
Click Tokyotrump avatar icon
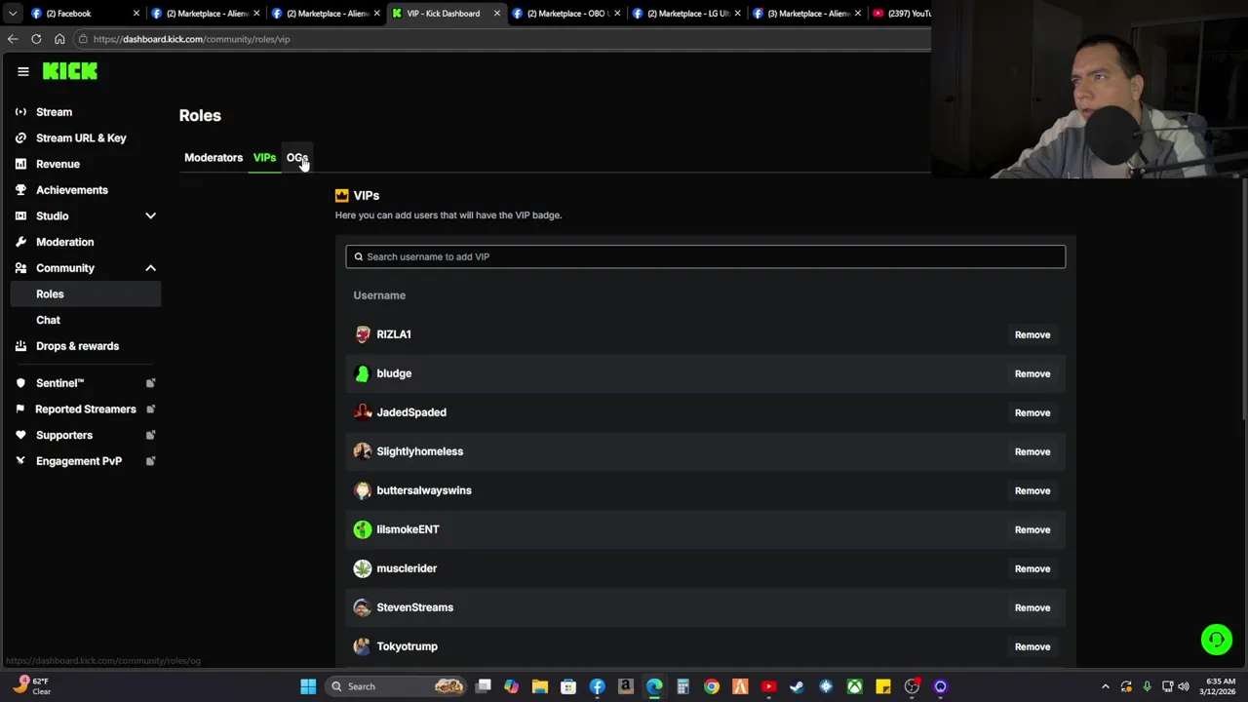click(363, 646)
